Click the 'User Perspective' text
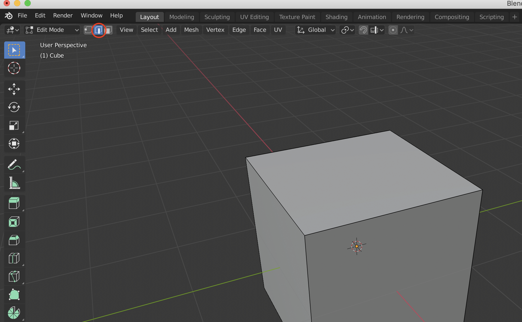 63,45
